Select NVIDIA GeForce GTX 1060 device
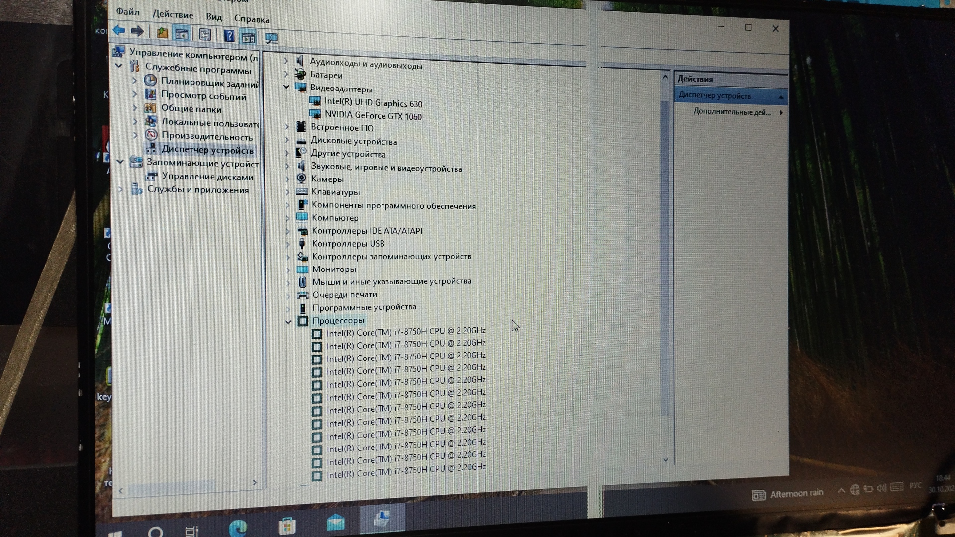 pyautogui.click(x=373, y=116)
